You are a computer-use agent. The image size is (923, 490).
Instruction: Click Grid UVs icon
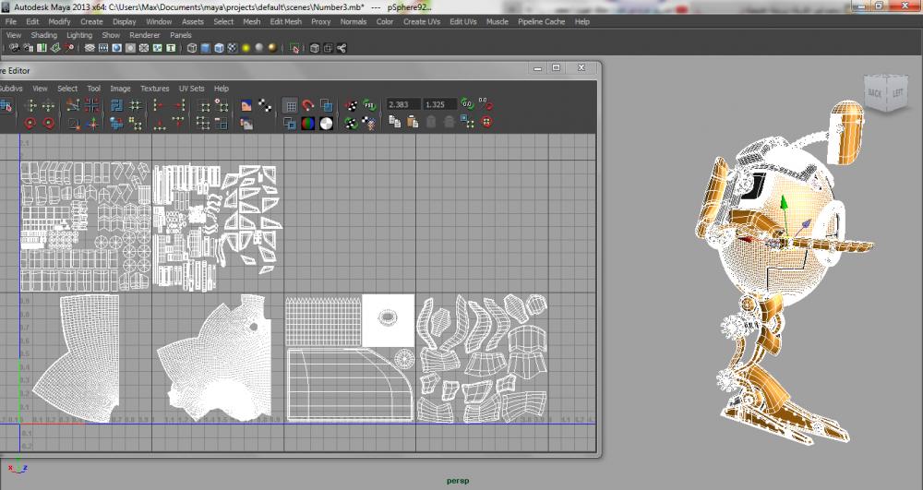point(136,105)
